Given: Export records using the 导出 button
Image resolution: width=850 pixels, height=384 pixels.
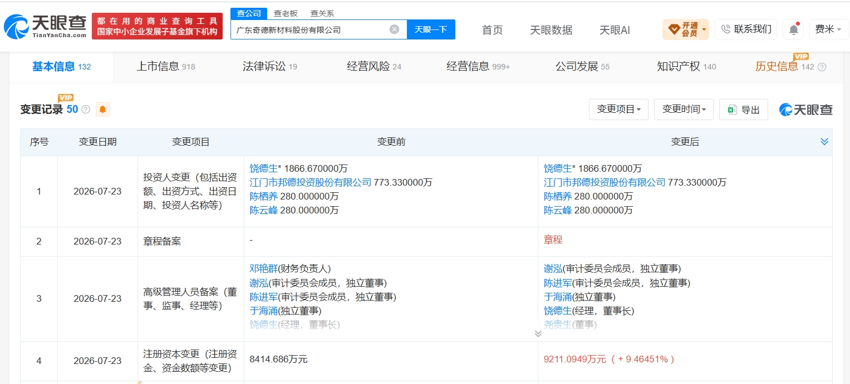Looking at the screenshot, I should [743, 109].
